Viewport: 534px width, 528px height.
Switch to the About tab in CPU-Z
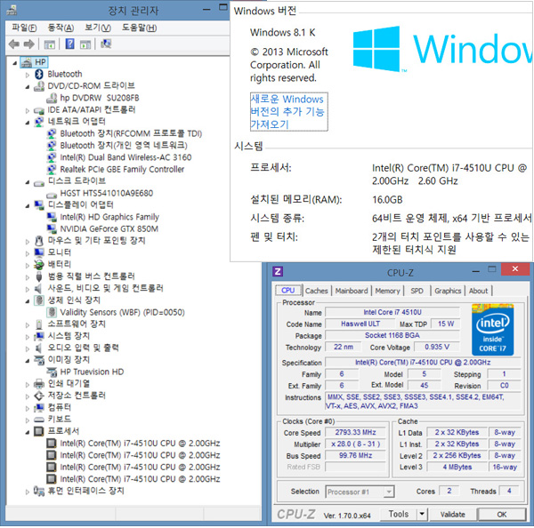click(478, 291)
